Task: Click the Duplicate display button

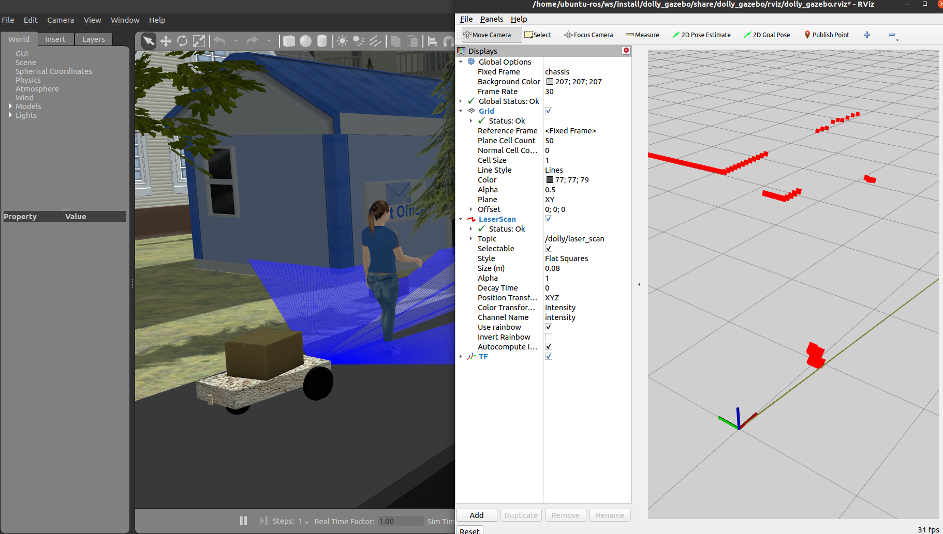Action: tap(521, 515)
